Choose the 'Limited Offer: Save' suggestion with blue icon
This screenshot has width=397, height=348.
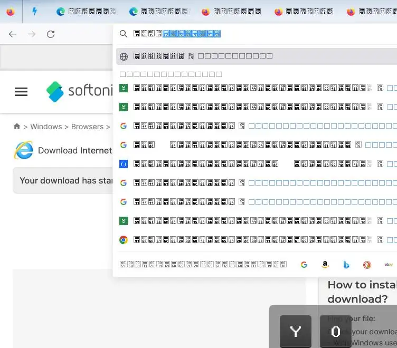point(257,164)
